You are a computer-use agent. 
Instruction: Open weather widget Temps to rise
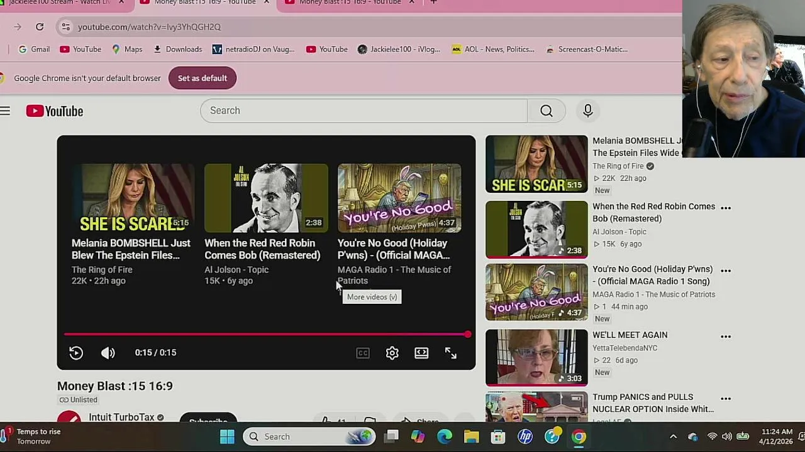point(31,437)
